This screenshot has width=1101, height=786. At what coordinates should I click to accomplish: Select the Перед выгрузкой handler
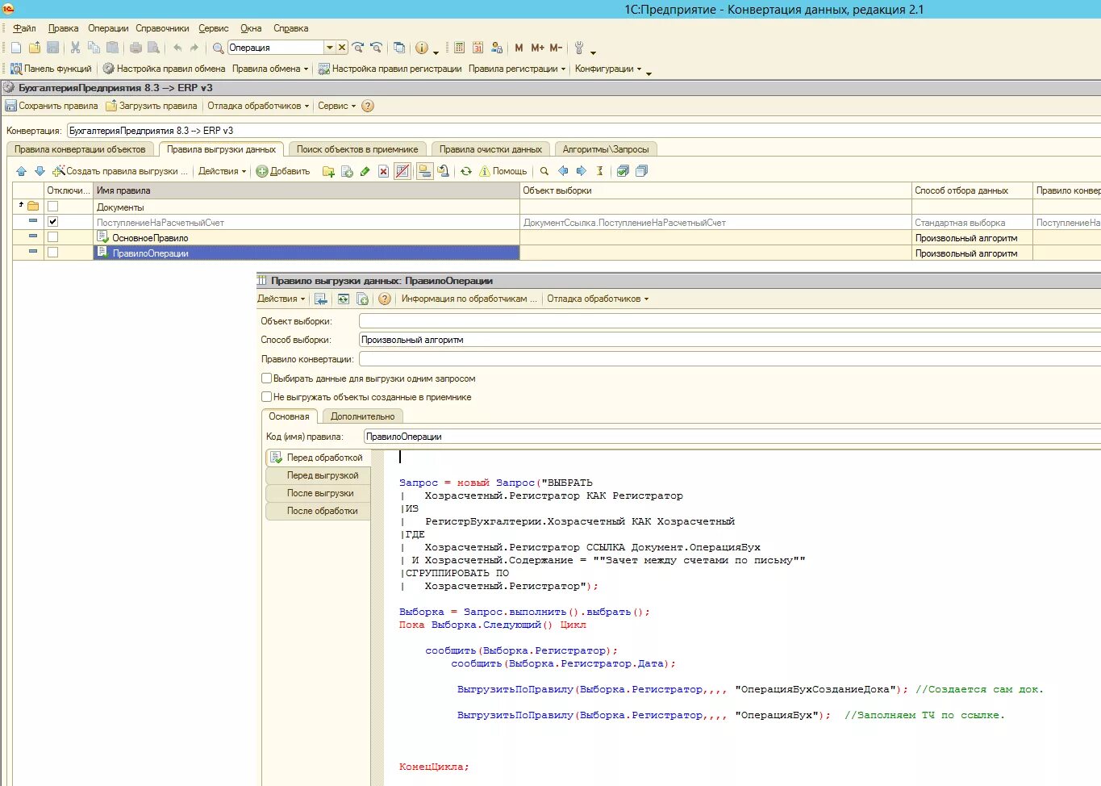[319, 475]
